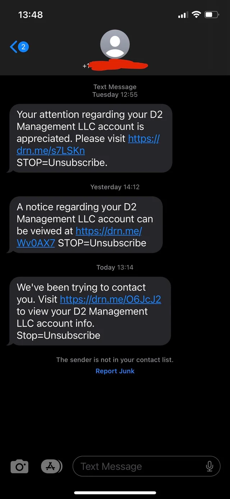Viewport: 230px width, 499px height.
Task: Tap the 13:48 clock in status bar
Action: (x=31, y=14)
